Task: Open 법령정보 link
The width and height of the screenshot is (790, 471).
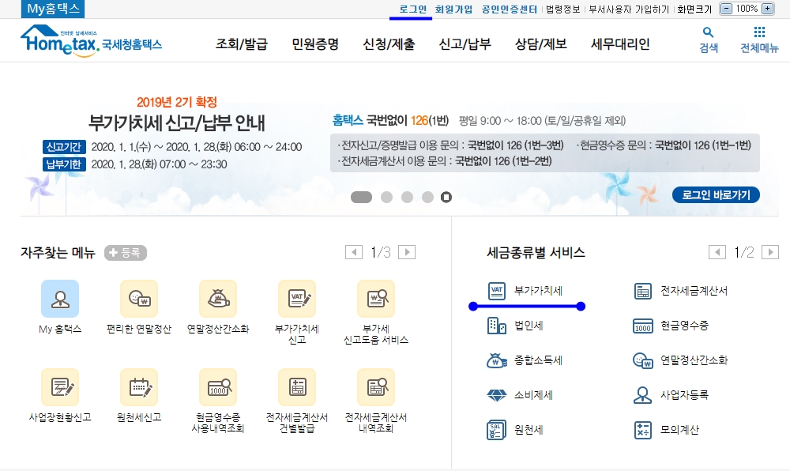Action: click(563, 9)
